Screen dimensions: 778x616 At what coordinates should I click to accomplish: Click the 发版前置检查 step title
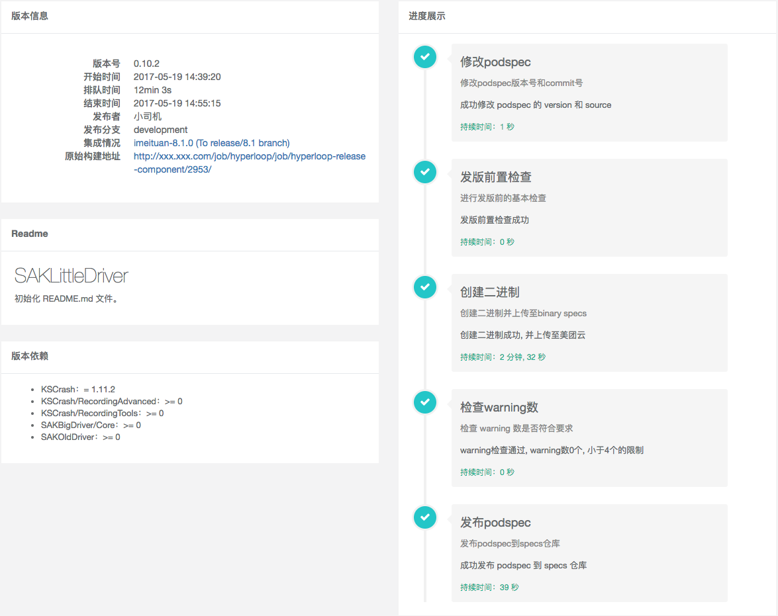[496, 177]
